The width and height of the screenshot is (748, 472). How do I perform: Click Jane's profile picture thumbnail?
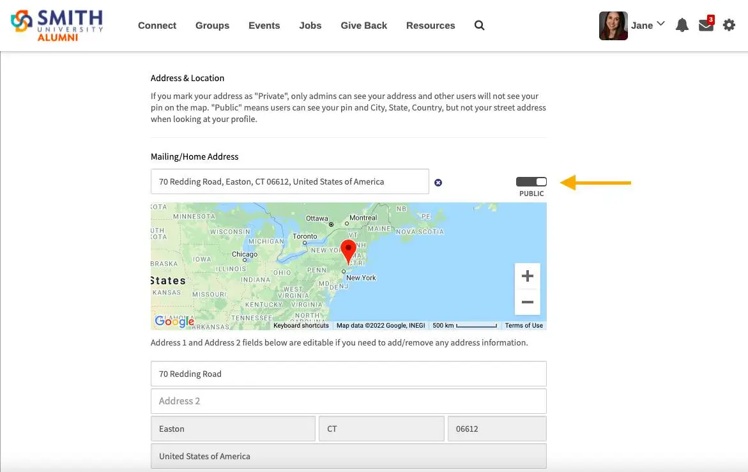pyautogui.click(x=613, y=26)
